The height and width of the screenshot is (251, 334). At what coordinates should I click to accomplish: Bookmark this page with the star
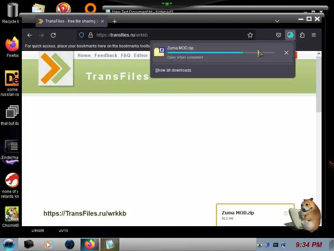click(x=250, y=35)
